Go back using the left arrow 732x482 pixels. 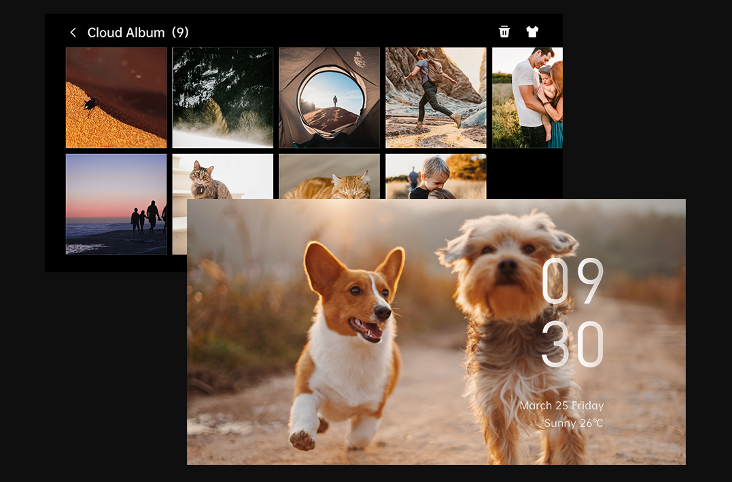[x=73, y=33]
